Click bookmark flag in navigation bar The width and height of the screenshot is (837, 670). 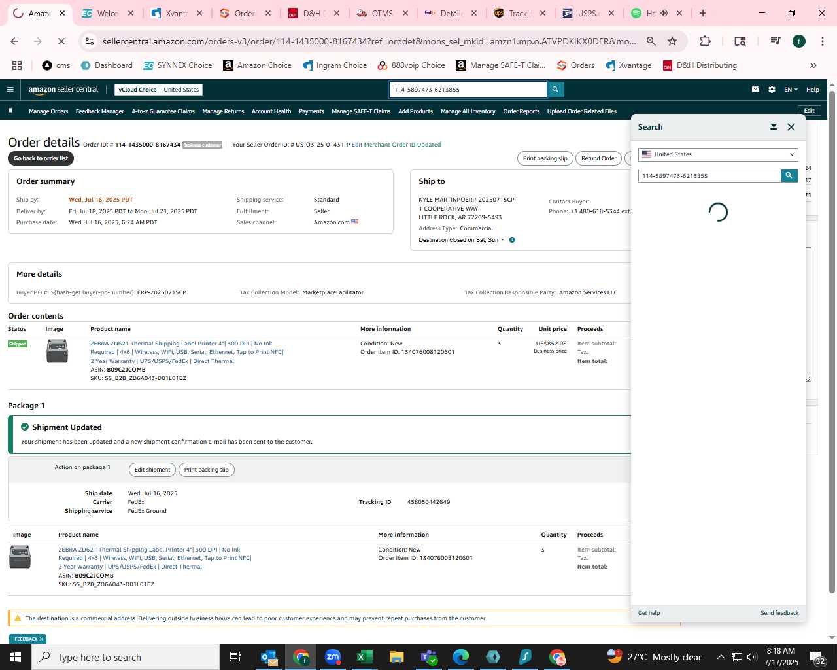point(10,111)
